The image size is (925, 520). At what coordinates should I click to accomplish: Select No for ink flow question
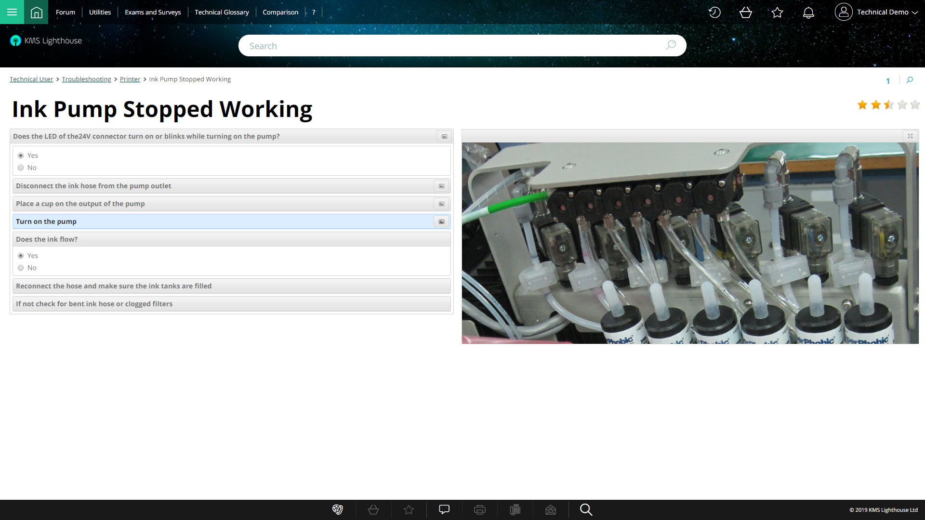[21, 268]
